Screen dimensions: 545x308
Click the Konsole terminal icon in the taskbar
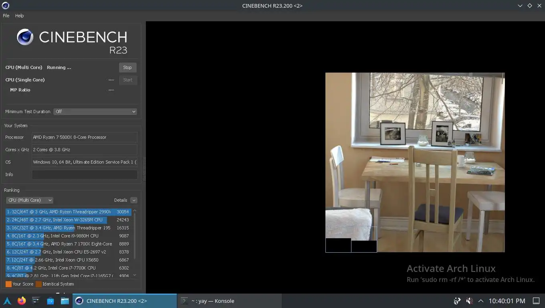click(184, 301)
